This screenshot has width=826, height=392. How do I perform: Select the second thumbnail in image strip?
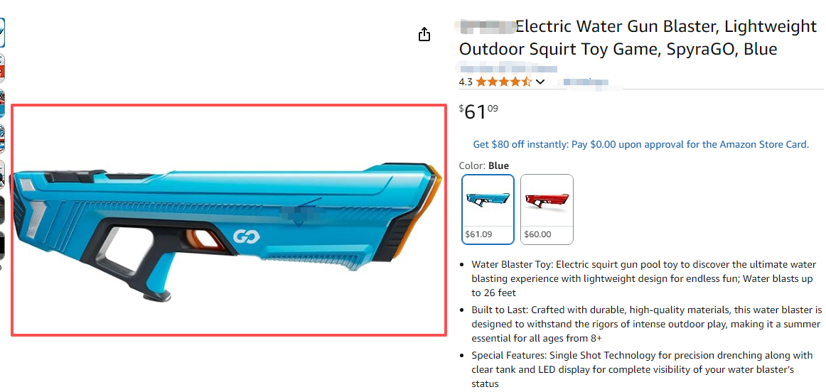pos(2,68)
